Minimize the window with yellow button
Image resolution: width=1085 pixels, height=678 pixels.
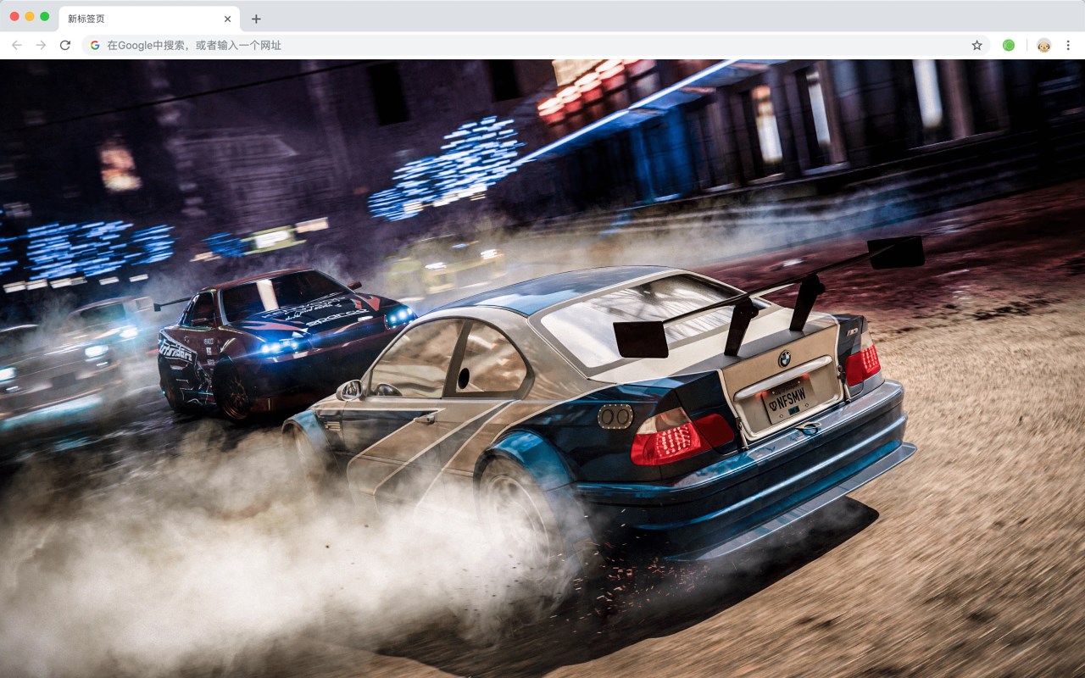click(x=30, y=16)
